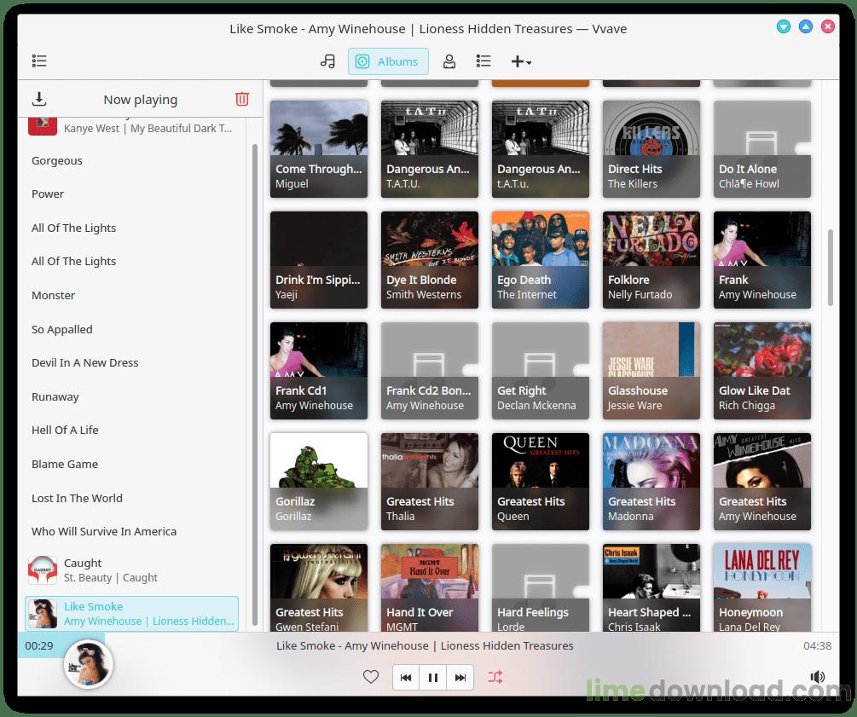Toggle shuffle playback mode
The width and height of the screenshot is (857, 717).
click(x=495, y=678)
